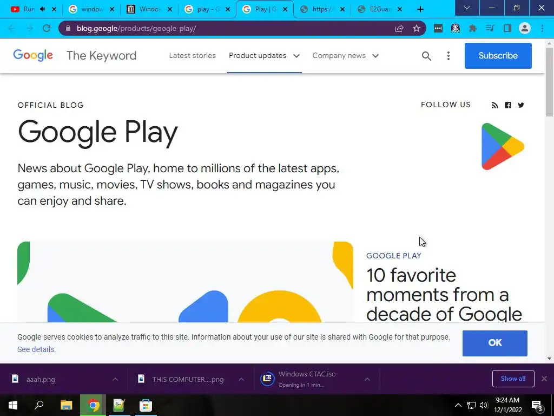Viewport: 554px width, 416px height.
Task: Click Show all downloads
Action: [513, 379]
